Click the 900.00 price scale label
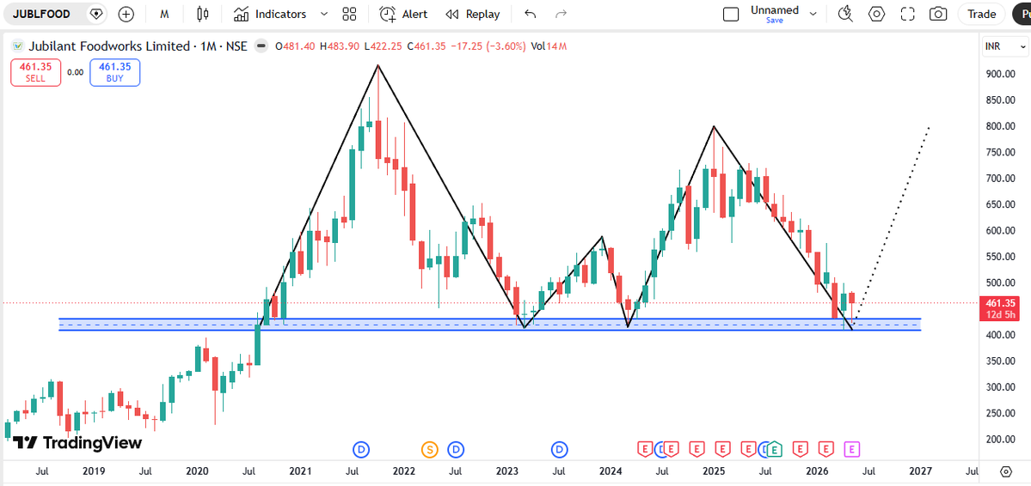Image resolution: width=1031 pixels, height=486 pixels. click(1001, 74)
